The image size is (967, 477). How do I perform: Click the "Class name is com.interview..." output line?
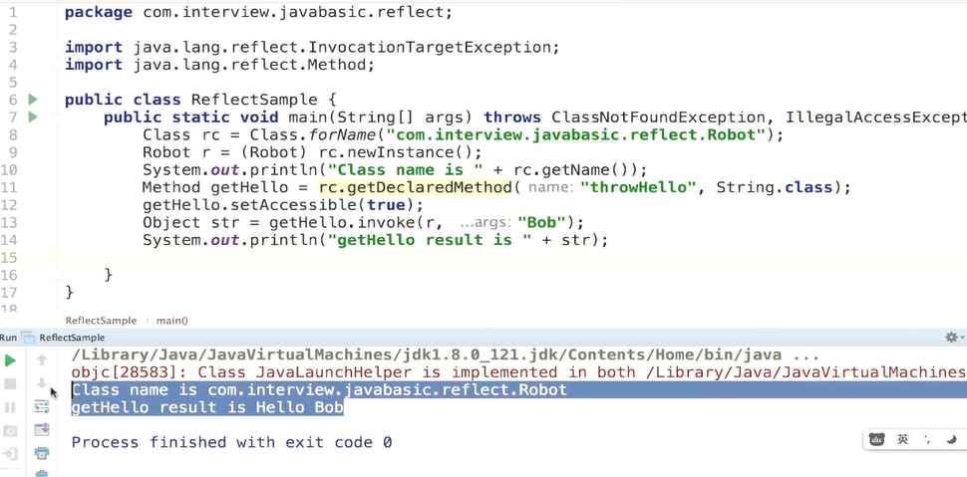point(319,389)
